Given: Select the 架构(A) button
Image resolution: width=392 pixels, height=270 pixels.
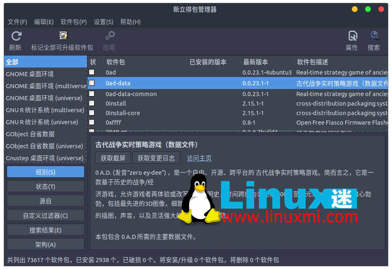Looking at the screenshot, I should [x=46, y=244].
